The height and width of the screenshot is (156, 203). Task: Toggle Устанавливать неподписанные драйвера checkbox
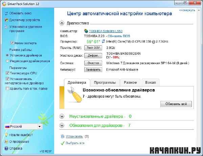(7, 79)
